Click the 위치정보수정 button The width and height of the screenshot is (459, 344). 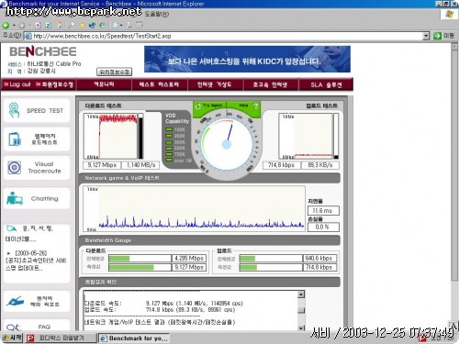(114, 72)
